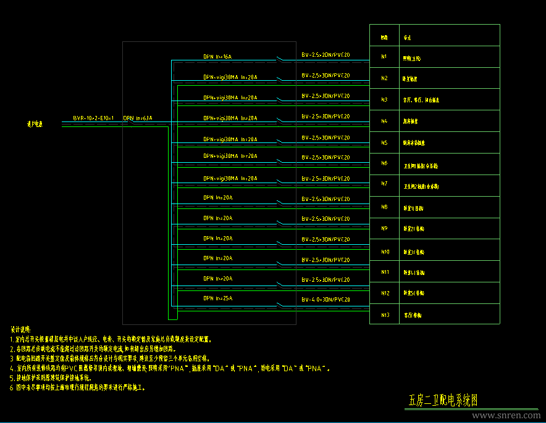Select circuit cell 'N5' in the table
This screenshot has height=423, width=546.
click(x=384, y=143)
